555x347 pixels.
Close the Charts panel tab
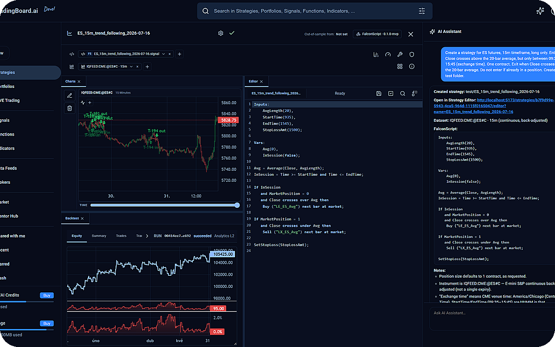[79, 81]
